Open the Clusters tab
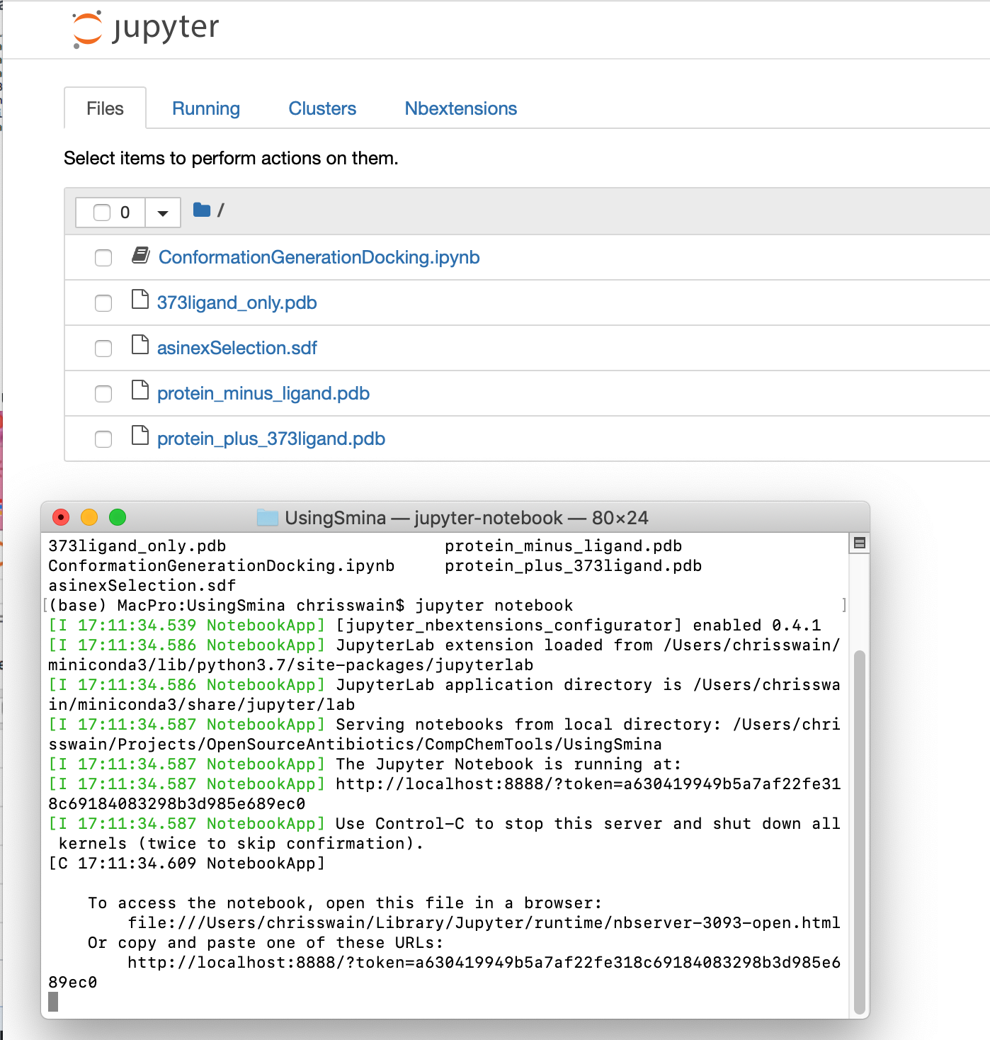 pos(322,108)
